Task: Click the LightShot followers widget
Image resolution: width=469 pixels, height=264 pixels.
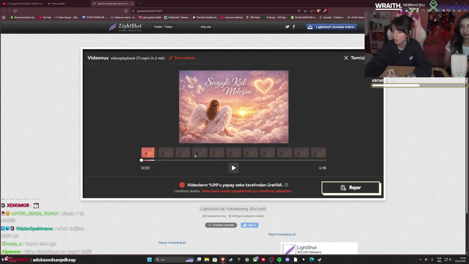Action: (x=319, y=248)
